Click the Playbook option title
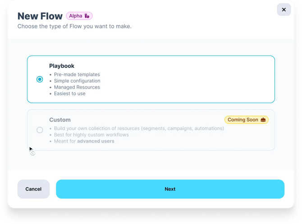The width and height of the screenshot is (302, 224). [x=62, y=66]
